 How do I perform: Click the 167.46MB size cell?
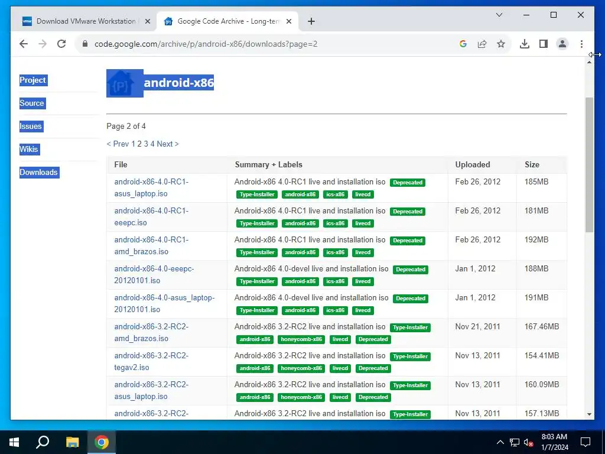[x=542, y=326]
